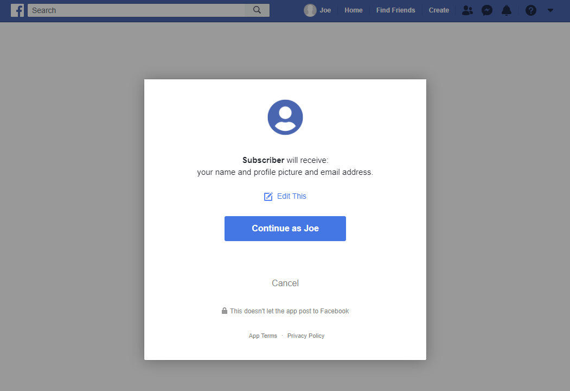This screenshot has height=391, width=570.
Task: Open the Quick Help question mark icon
Action: click(x=531, y=10)
